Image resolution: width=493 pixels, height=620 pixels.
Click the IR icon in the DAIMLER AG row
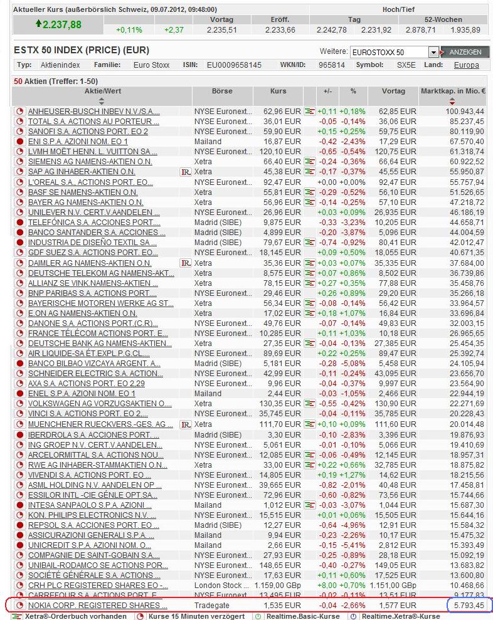[186, 263]
